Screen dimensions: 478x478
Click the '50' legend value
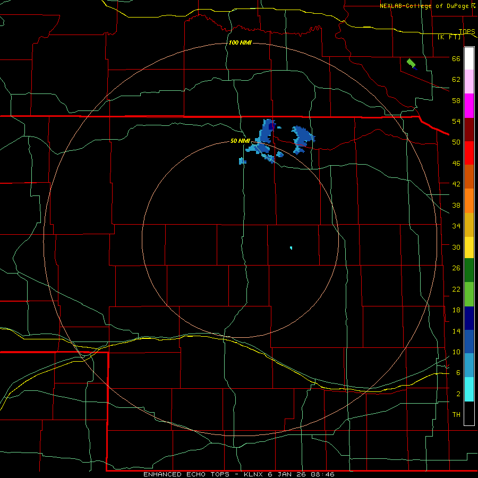pyautogui.click(x=456, y=142)
